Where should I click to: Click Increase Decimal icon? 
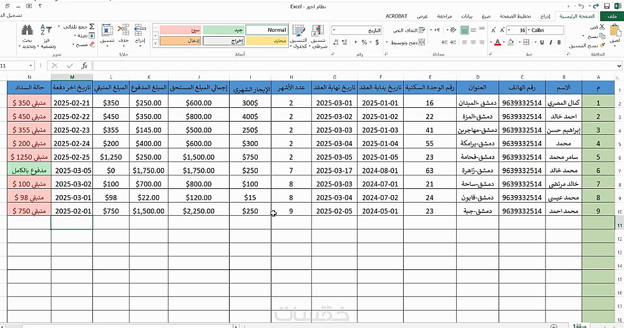pos(344,42)
